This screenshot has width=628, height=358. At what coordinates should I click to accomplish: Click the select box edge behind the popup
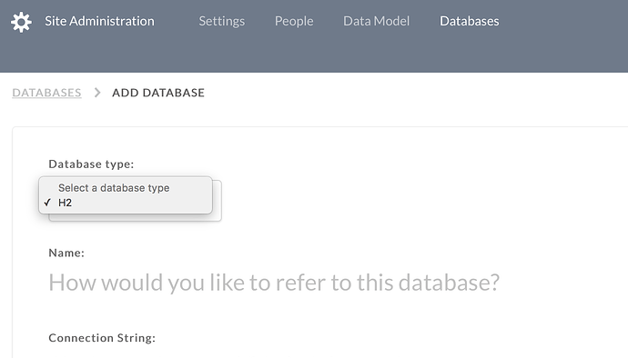point(218,201)
